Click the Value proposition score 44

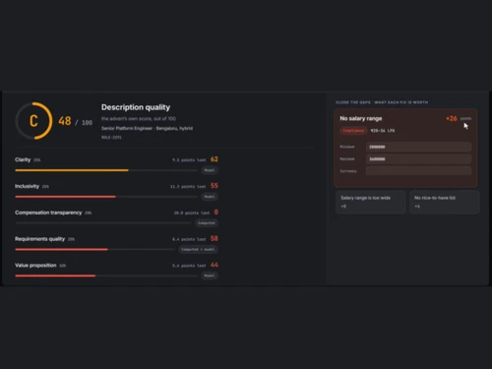coord(215,265)
